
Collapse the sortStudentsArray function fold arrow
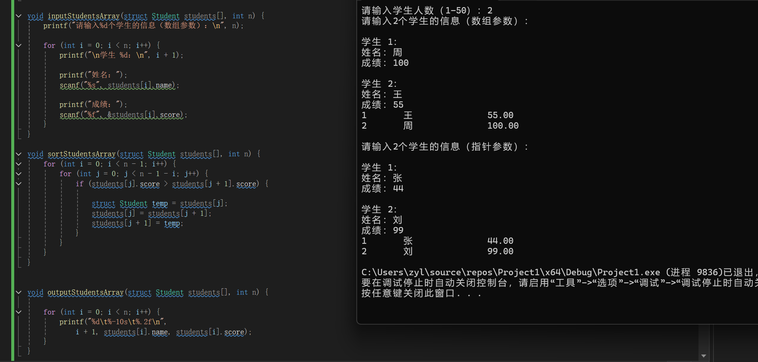point(18,154)
